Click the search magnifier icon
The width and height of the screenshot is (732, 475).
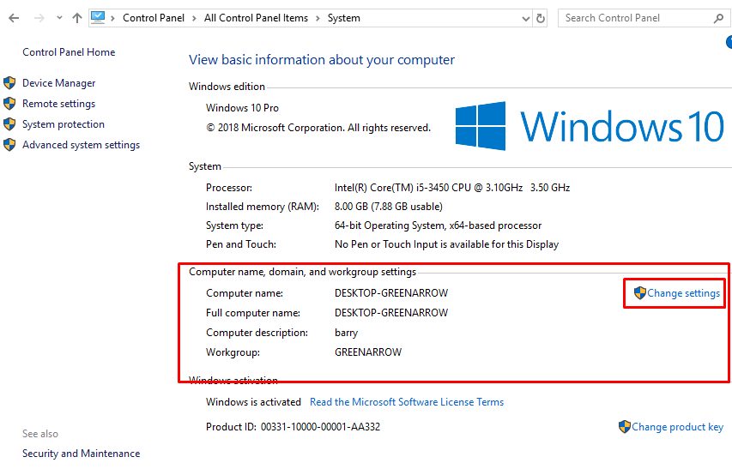point(718,18)
